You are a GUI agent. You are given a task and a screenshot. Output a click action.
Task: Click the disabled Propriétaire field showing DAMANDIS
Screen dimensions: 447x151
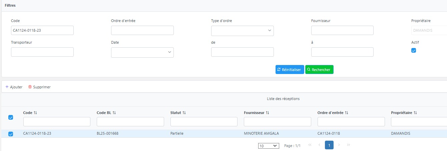[429, 30]
